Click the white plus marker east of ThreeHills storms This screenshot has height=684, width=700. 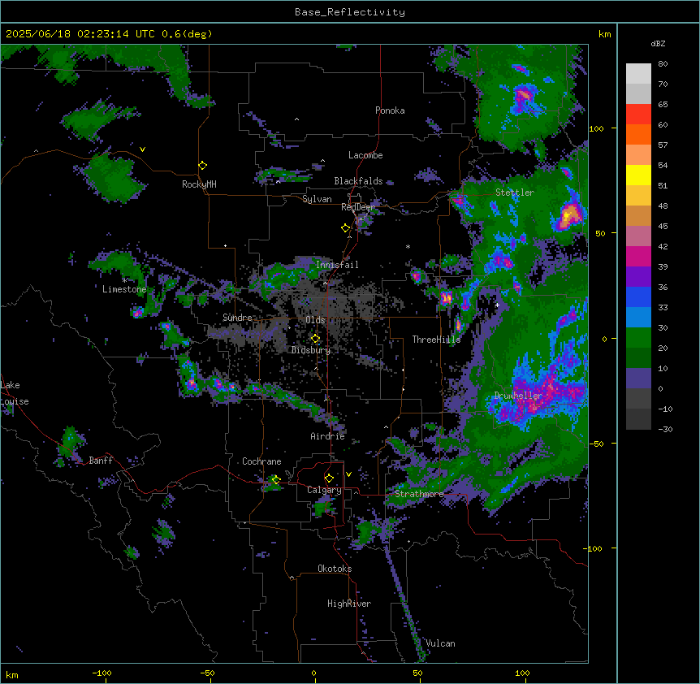pos(497,305)
